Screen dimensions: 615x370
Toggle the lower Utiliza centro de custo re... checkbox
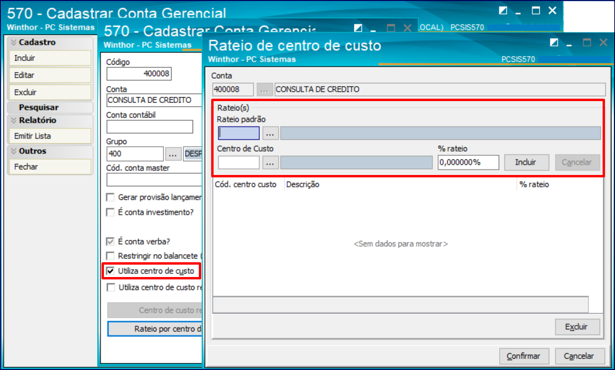pyautogui.click(x=111, y=287)
